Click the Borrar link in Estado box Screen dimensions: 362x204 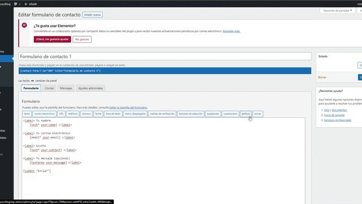click(x=322, y=77)
